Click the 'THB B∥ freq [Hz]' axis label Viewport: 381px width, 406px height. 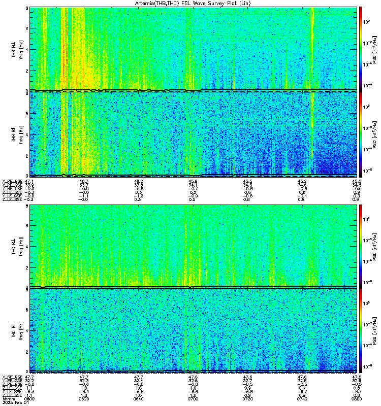click(17, 134)
